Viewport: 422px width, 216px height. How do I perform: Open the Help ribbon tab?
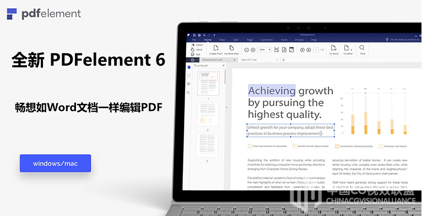(x=314, y=40)
